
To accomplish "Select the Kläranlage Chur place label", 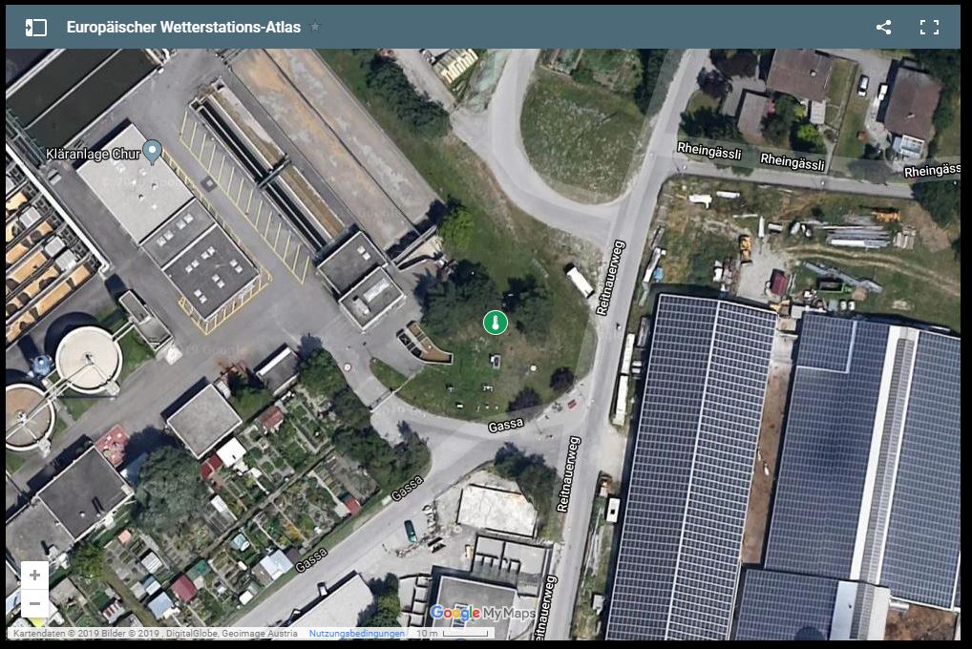I will coord(93,154).
